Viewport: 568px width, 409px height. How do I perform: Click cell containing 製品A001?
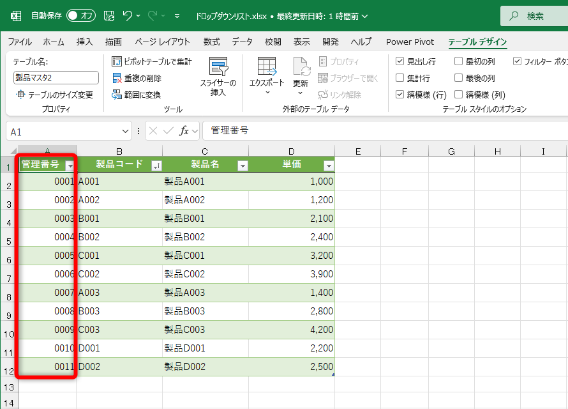pyautogui.click(x=206, y=181)
